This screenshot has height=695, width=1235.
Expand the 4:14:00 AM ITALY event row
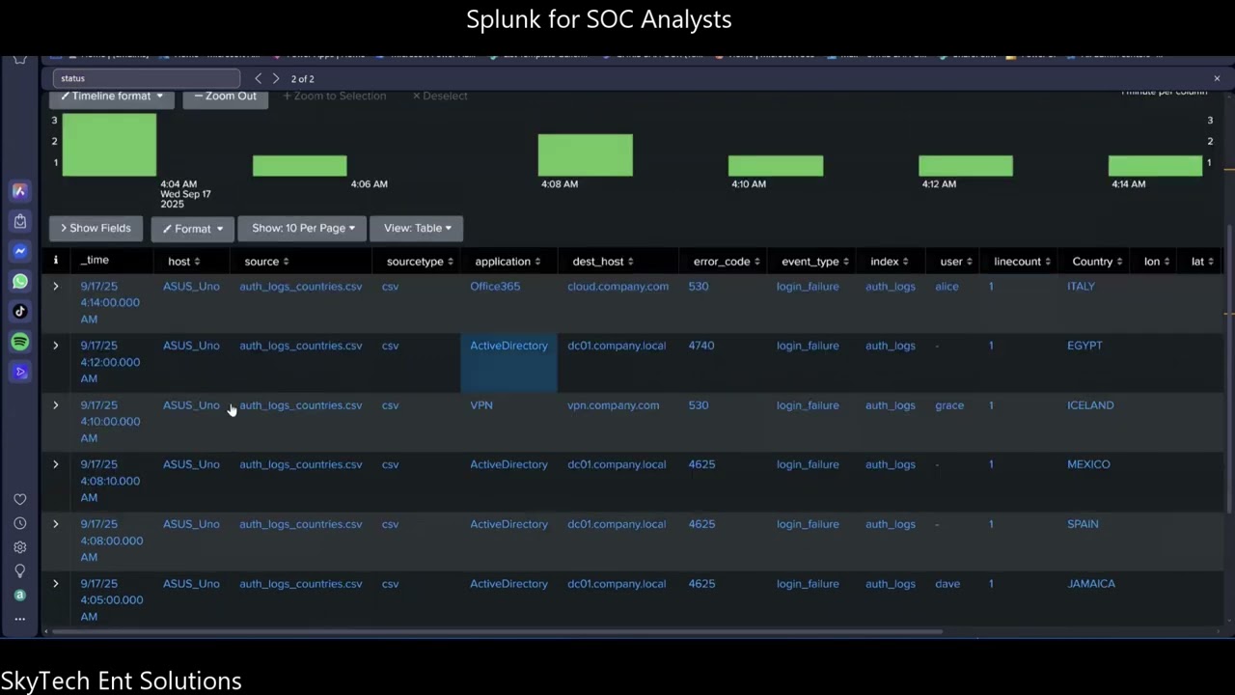(55, 287)
